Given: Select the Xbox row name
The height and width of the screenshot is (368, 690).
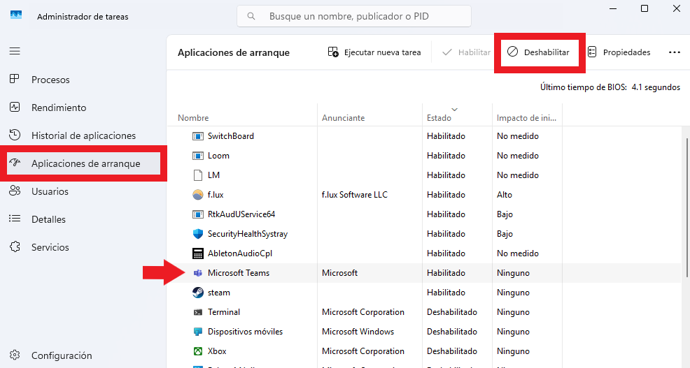Looking at the screenshot, I should (217, 351).
